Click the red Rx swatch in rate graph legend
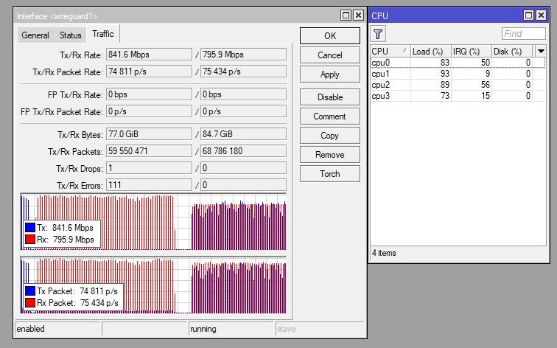Screen dimensions: 557x348 (30, 239)
